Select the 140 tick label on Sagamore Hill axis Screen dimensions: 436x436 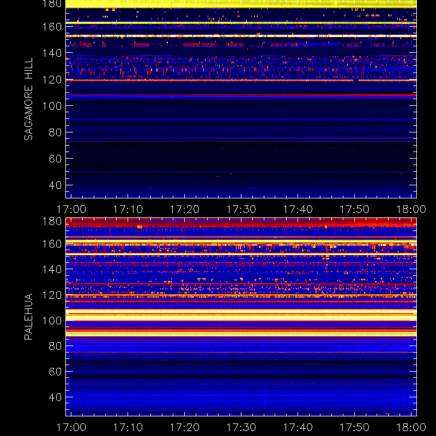[x=52, y=53]
